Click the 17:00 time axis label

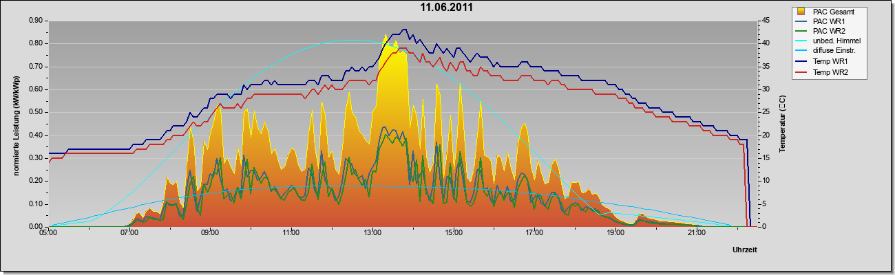(x=534, y=234)
